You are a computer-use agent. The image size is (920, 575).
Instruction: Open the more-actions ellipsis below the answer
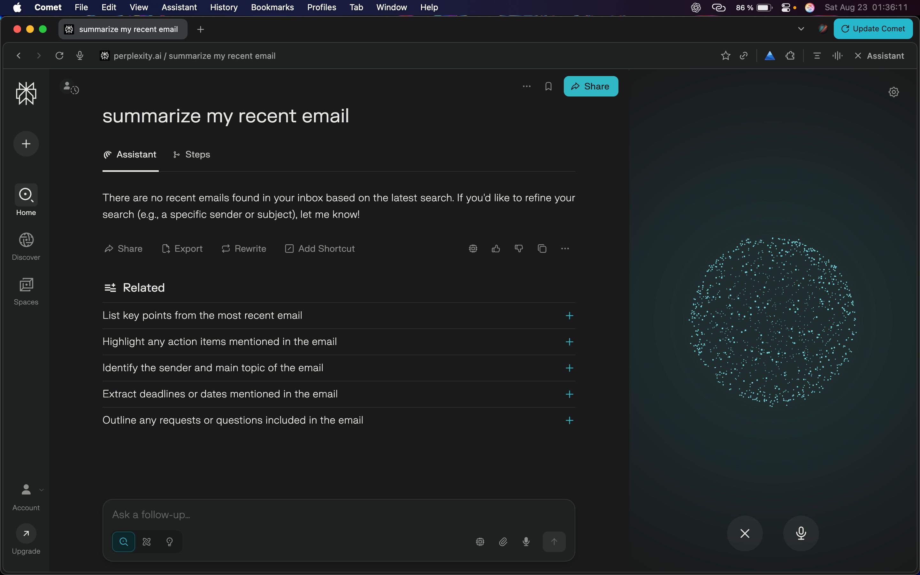[565, 249]
